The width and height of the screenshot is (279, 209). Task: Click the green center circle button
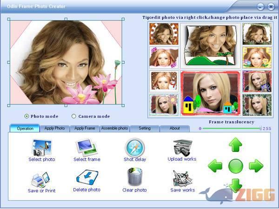click(236, 165)
